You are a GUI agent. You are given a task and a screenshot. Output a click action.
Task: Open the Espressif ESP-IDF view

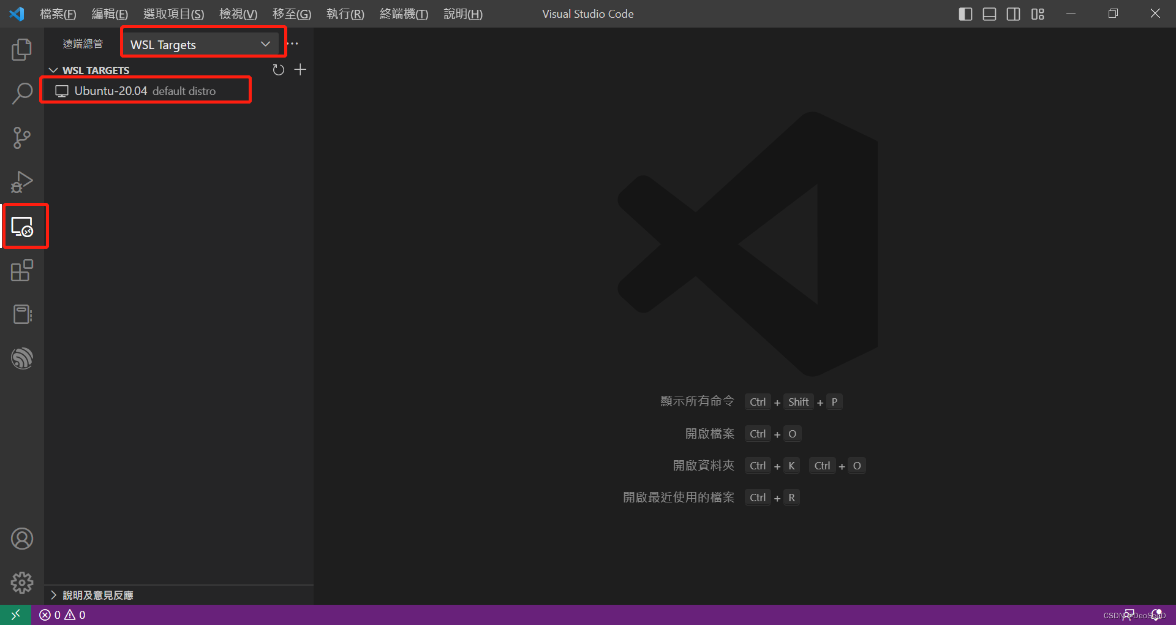[22, 358]
